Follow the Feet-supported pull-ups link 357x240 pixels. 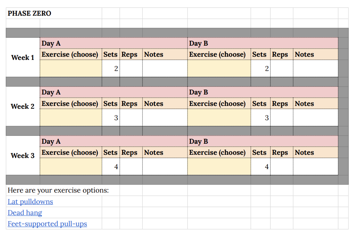[47, 224]
